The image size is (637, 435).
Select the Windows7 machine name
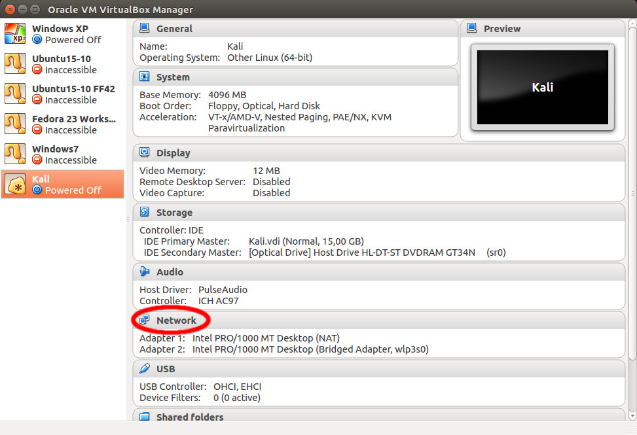pyautogui.click(x=55, y=149)
